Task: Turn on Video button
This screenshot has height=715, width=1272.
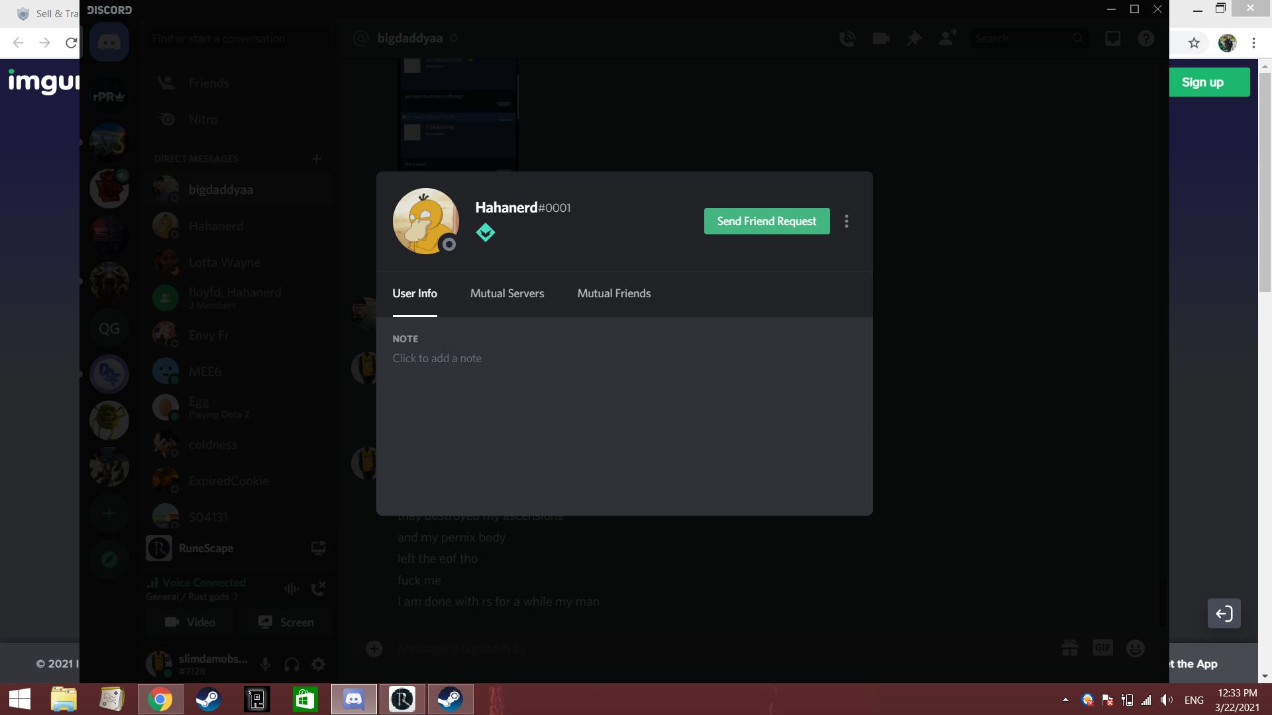Action: 189,622
